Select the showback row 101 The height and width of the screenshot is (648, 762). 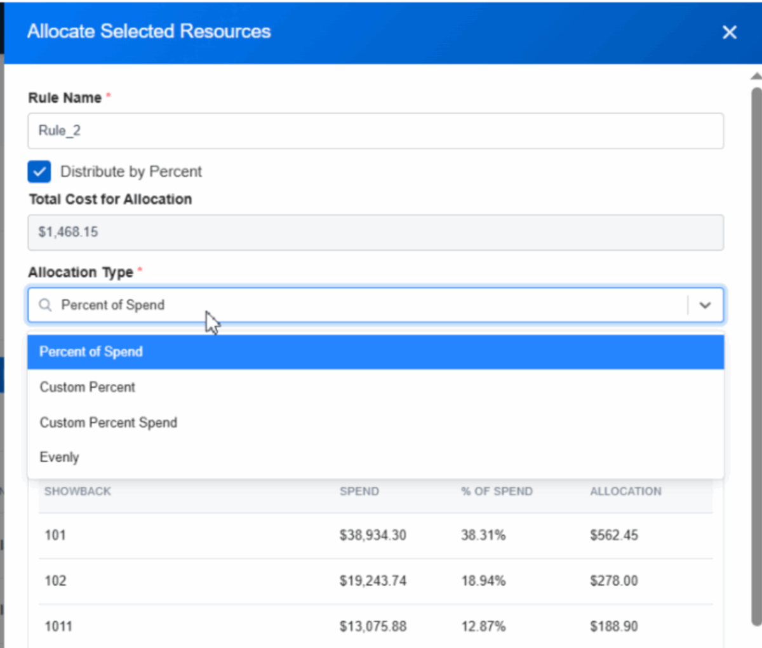(375, 536)
